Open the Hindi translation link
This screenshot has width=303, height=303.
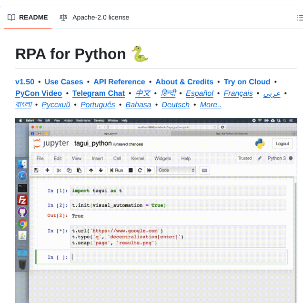169,93
